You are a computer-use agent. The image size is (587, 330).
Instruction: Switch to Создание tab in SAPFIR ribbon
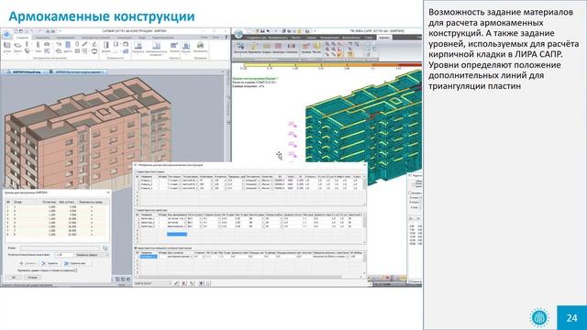click(x=22, y=38)
